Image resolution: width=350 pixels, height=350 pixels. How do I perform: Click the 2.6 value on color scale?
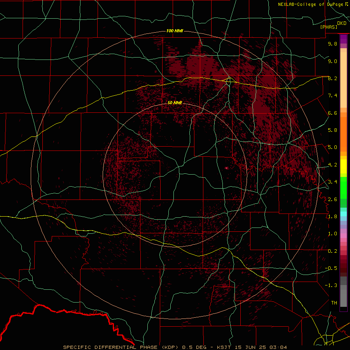332,199
